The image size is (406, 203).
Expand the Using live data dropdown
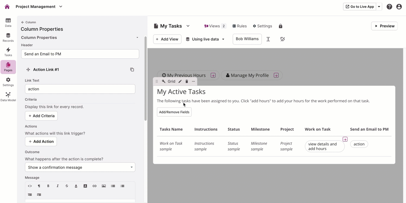point(205,39)
